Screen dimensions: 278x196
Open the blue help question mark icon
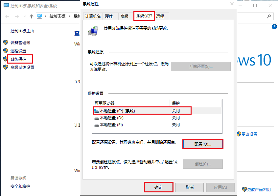(274, 27)
